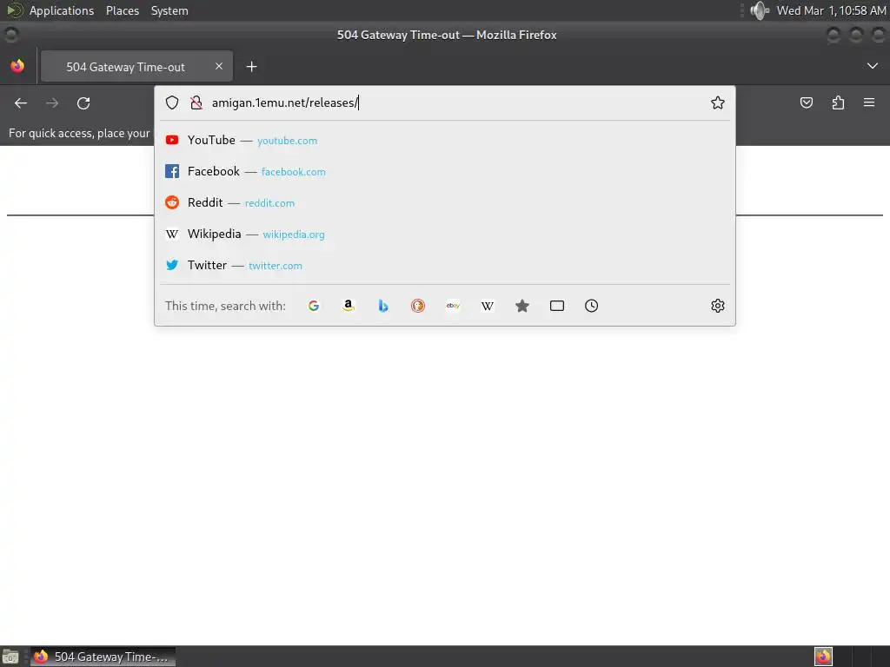Select Firefox taskbar window button
This screenshot has width=890, height=667.
(x=103, y=657)
